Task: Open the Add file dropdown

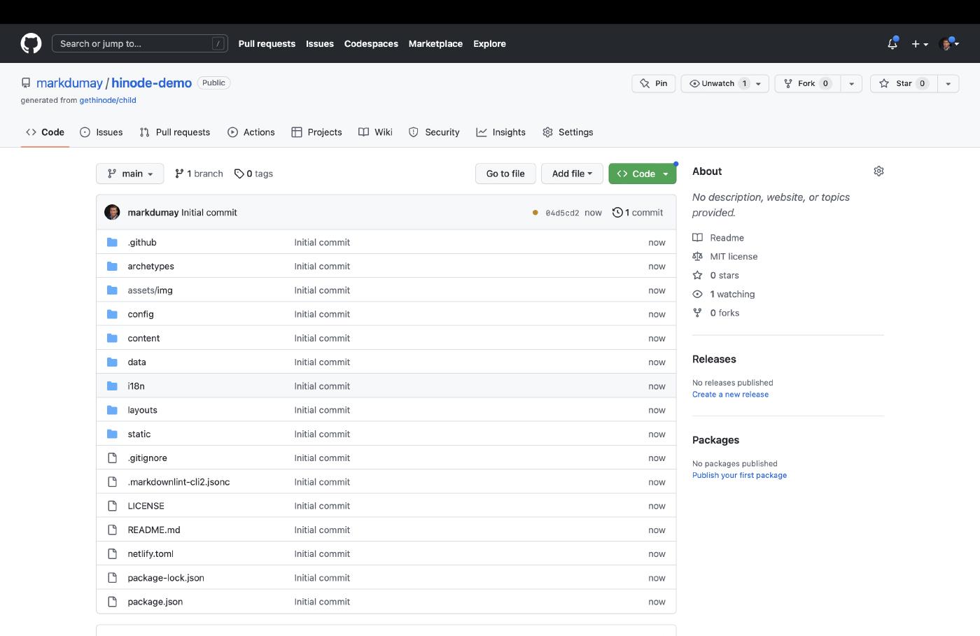Action: 572,174
